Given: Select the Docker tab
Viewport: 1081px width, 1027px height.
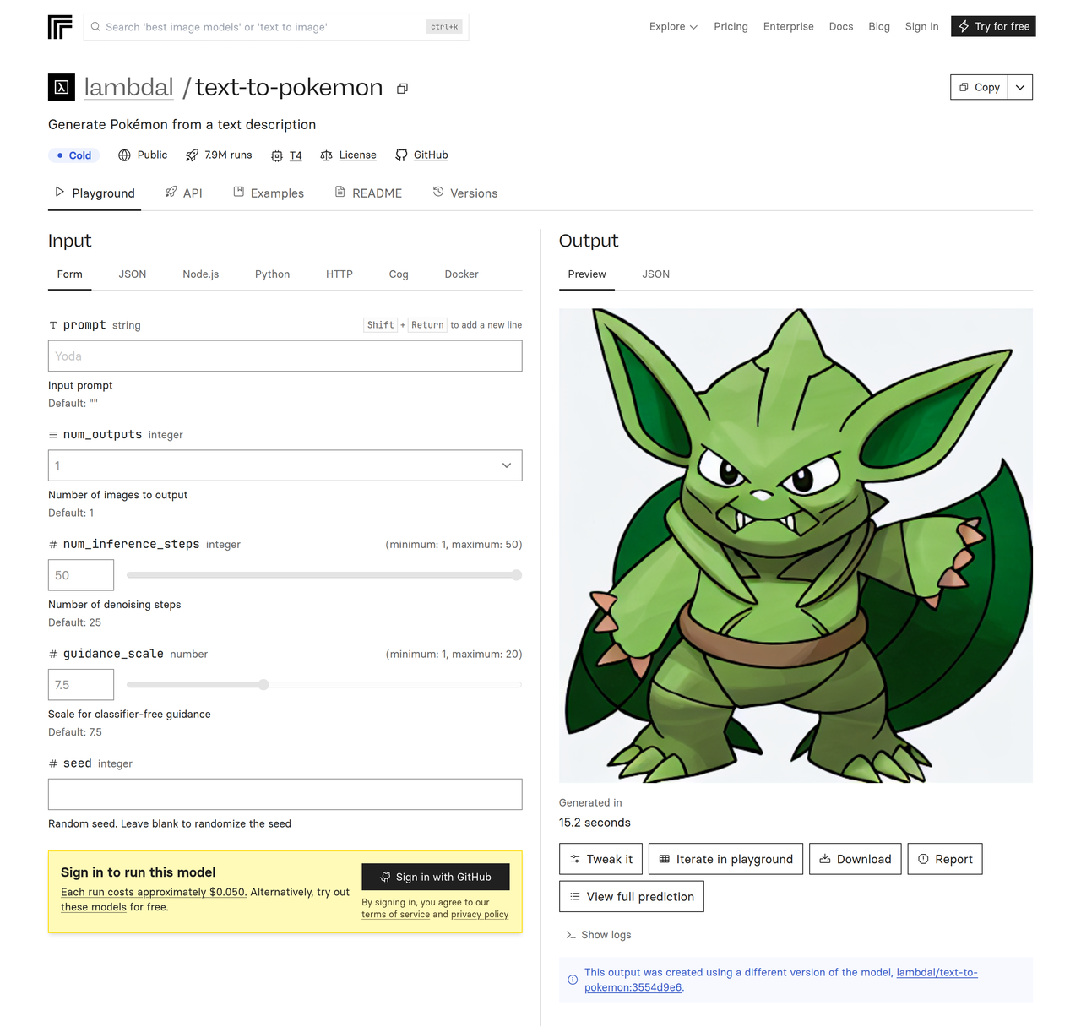Looking at the screenshot, I should click(x=461, y=274).
